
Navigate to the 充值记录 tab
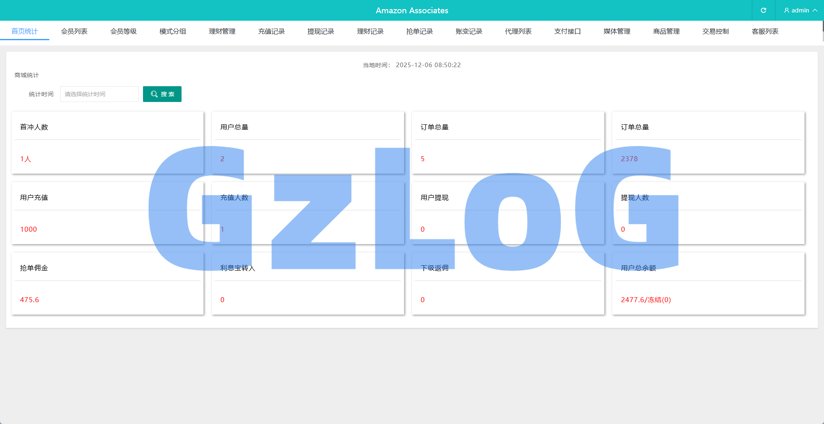point(271,31)
